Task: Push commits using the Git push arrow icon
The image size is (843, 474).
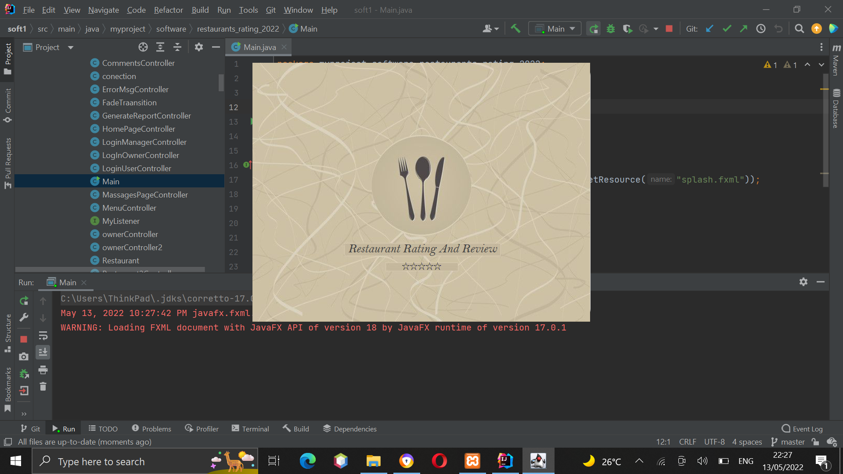Action: coord(744,28)
